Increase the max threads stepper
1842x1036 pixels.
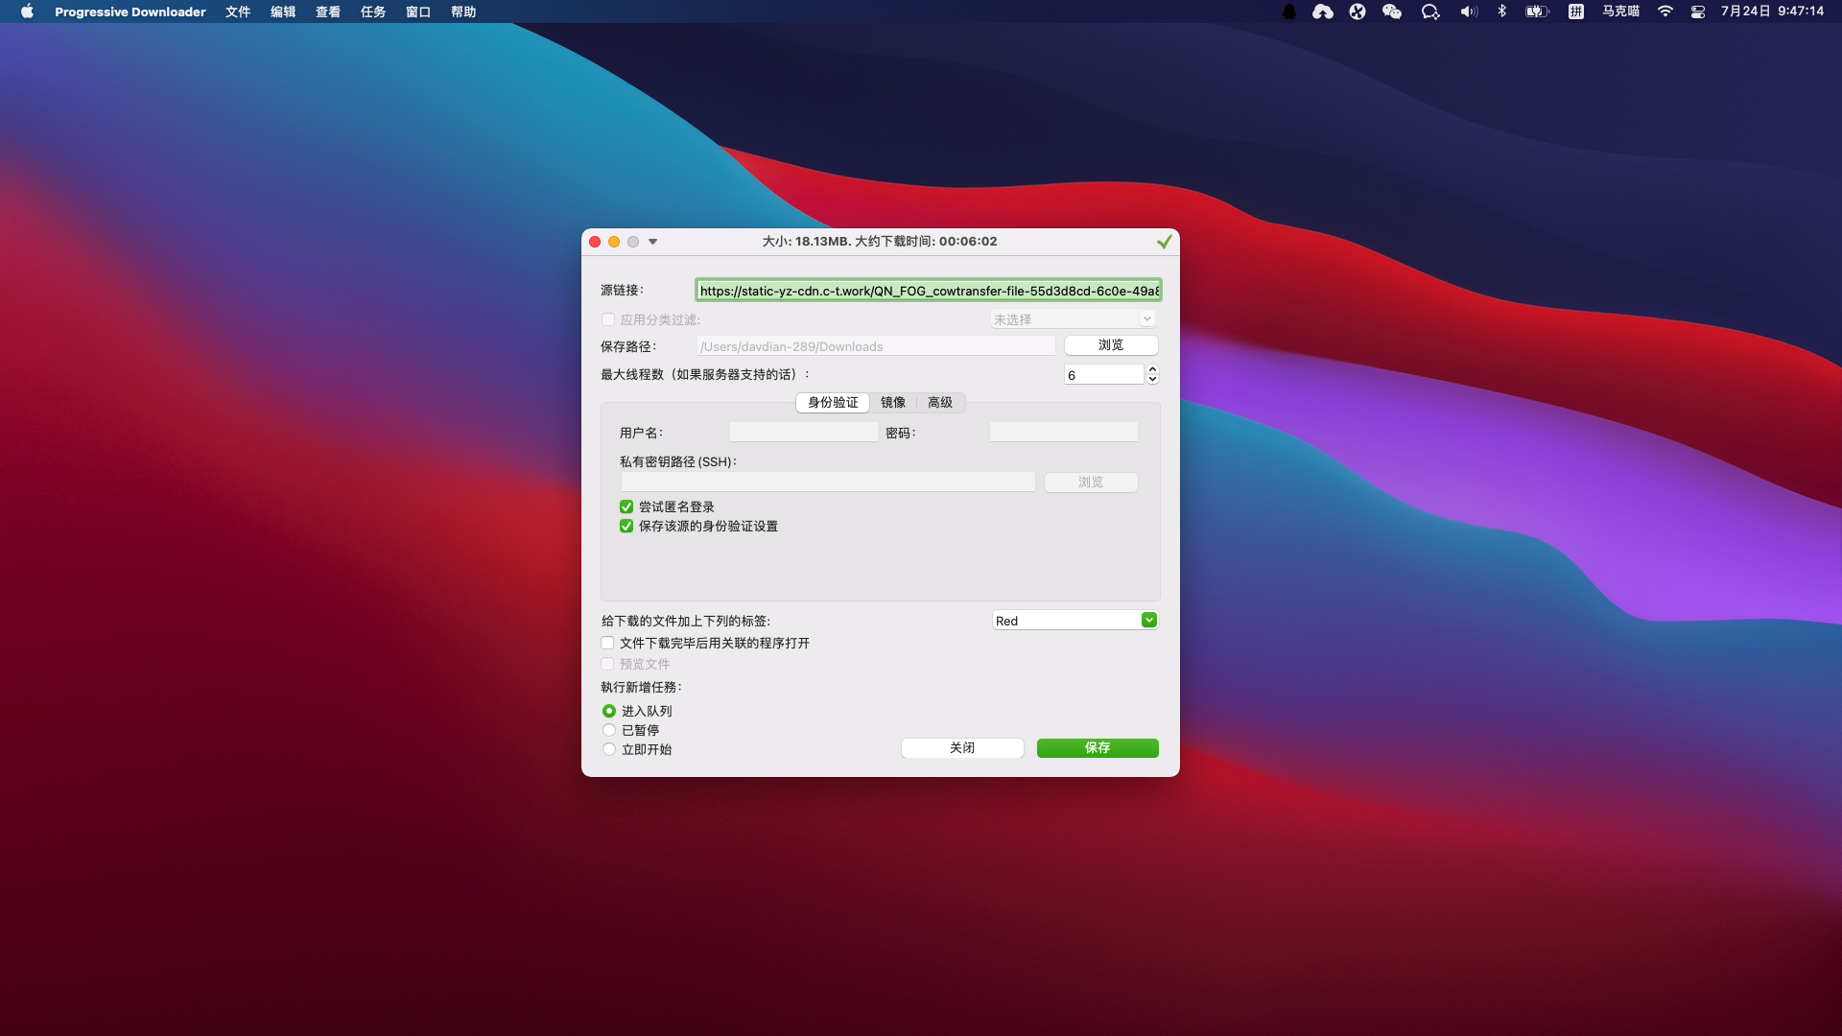click(x=1152, y=369)
